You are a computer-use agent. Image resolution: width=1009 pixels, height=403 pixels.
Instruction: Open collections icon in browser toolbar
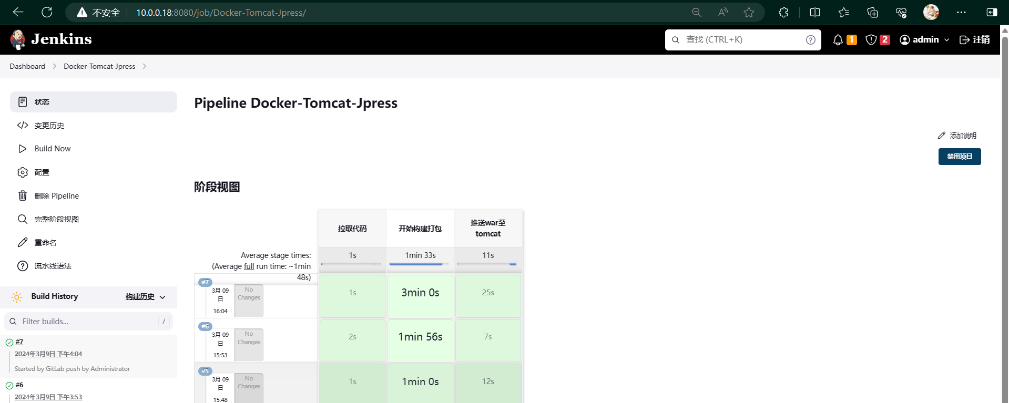pyautogui.click(x=873, y=12)
